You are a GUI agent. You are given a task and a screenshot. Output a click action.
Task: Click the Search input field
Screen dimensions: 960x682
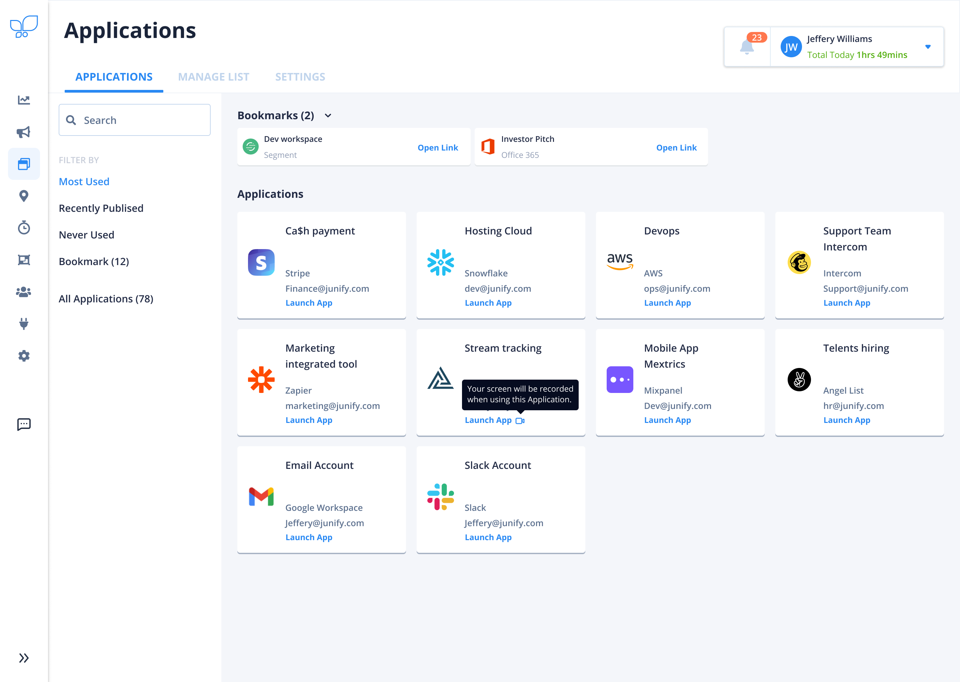(x=135, y=120)
